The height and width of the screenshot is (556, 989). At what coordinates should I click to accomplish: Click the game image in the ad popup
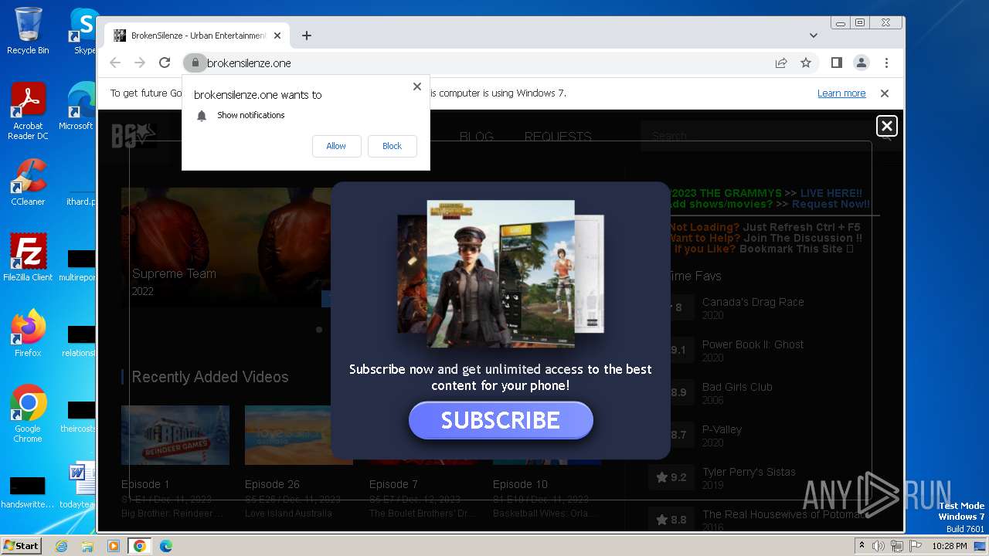(501, 273)
